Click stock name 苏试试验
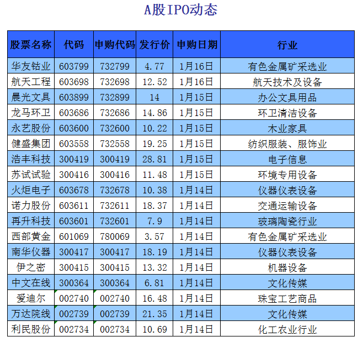Viewport: 363px width, 342px height. (31, 175)
